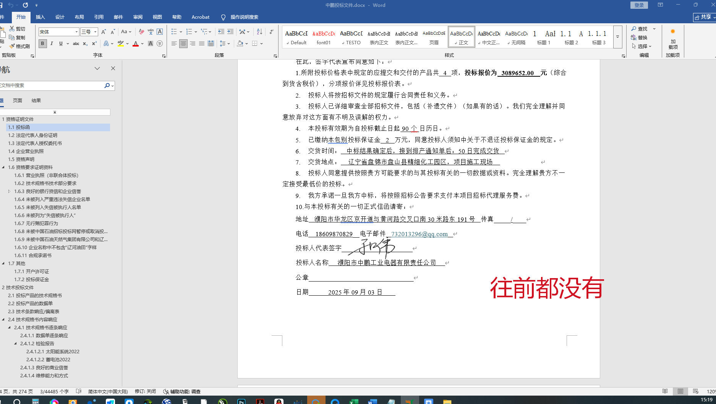This screenshot has width=716, height=404.
Task: Apply the enclosed character (字) tool
Action: 160,43
